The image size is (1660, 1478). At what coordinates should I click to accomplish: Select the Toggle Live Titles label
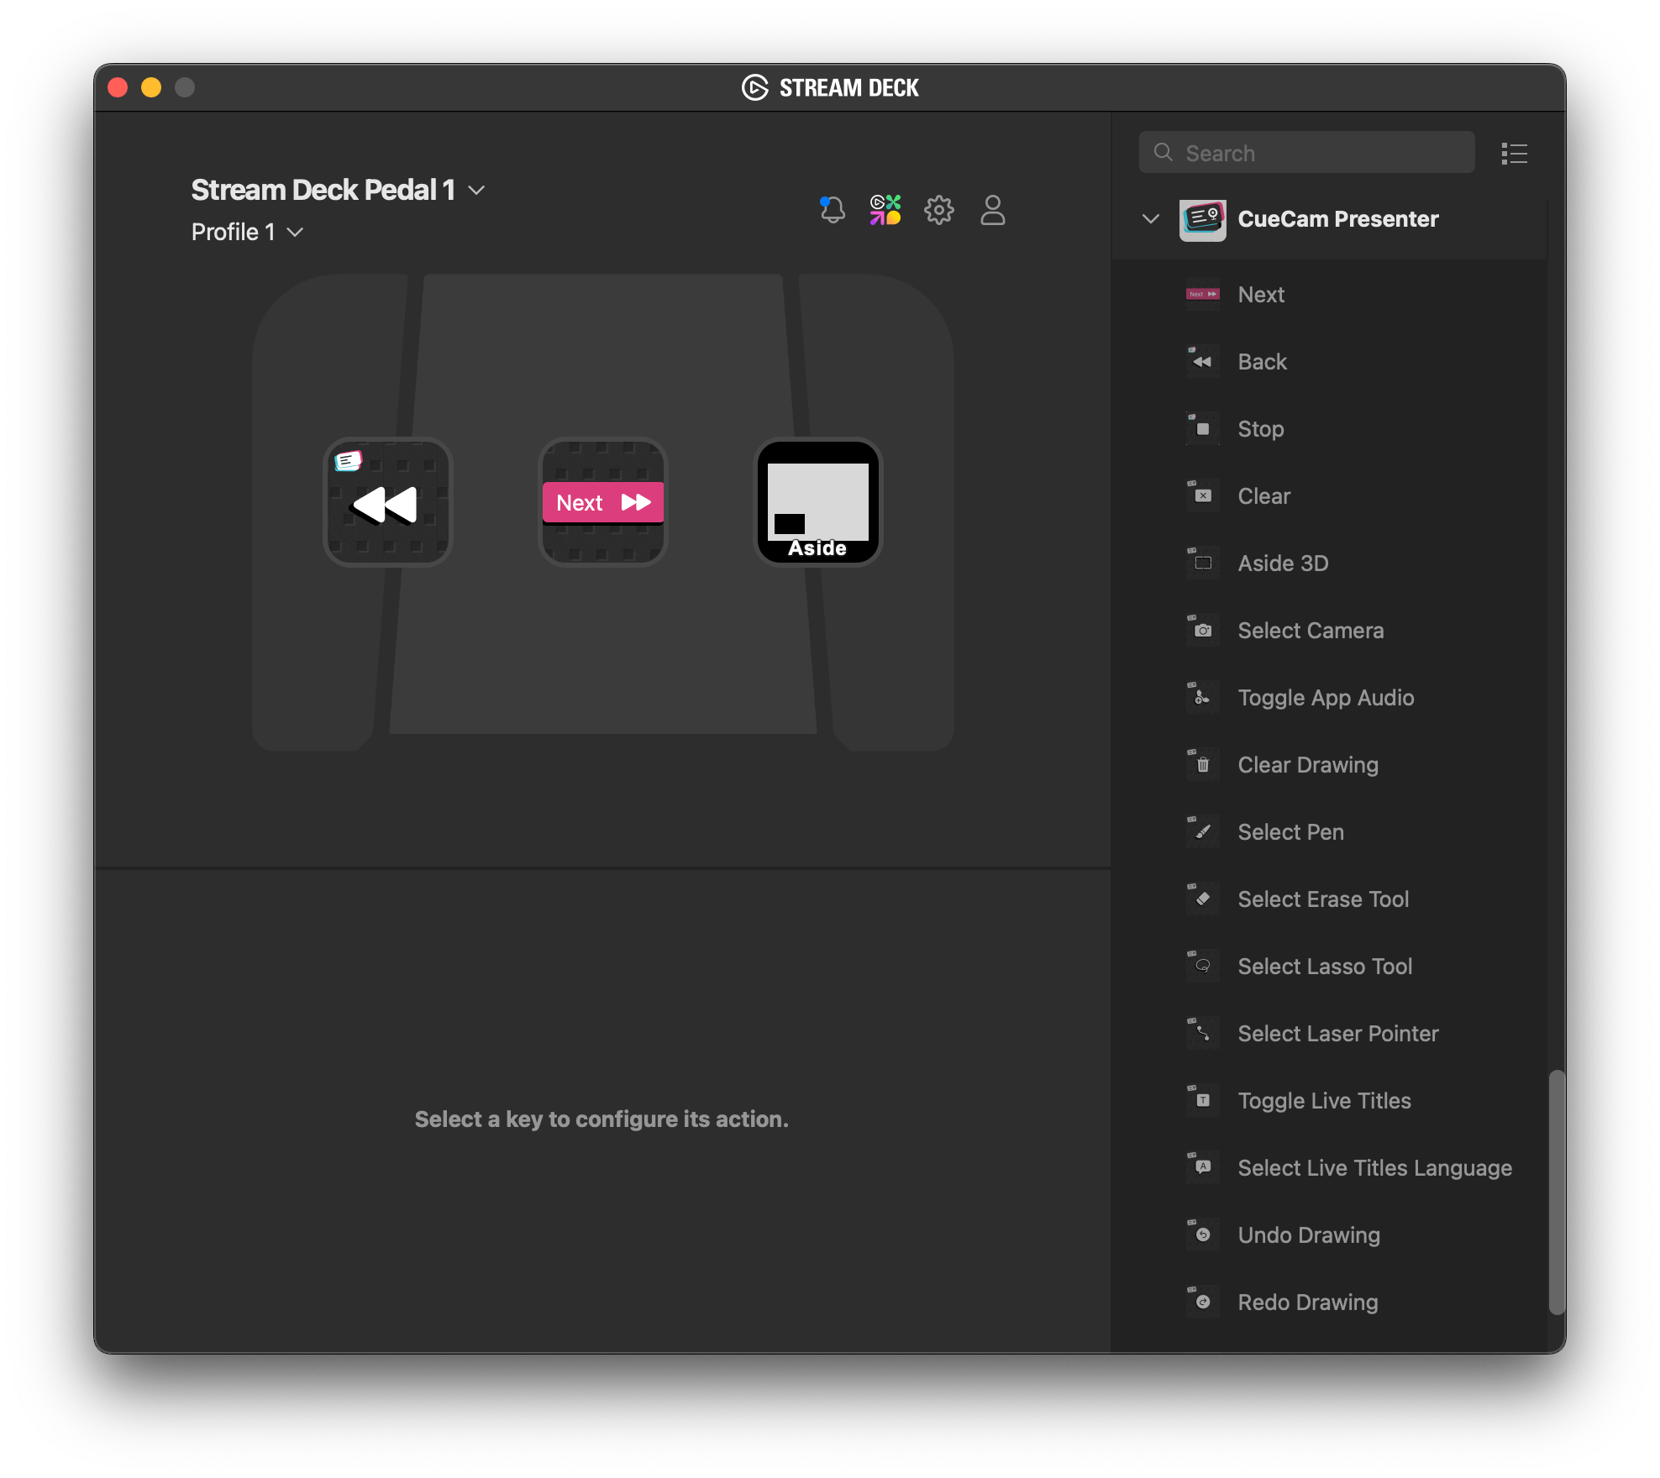pos(1324,1101)
